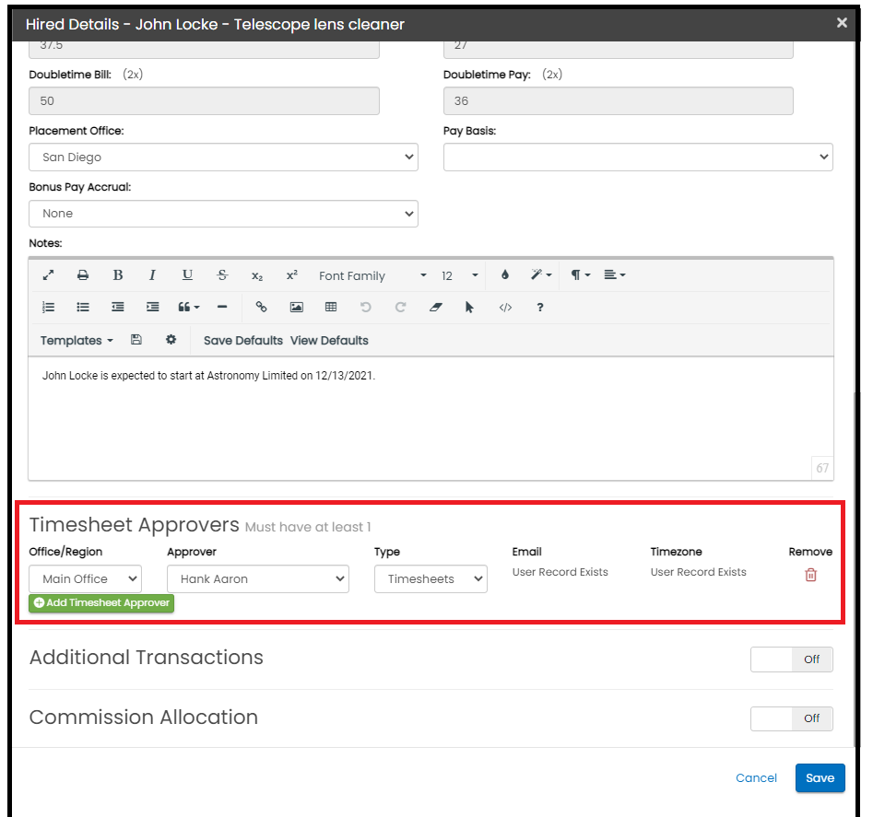
Task: Switch to the code view
Action: point(505,308)
